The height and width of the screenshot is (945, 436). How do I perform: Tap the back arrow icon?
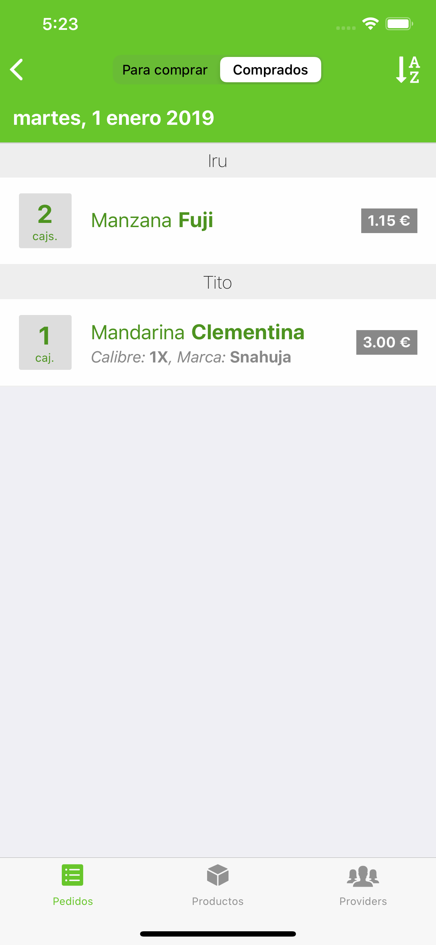coord(16,69)
